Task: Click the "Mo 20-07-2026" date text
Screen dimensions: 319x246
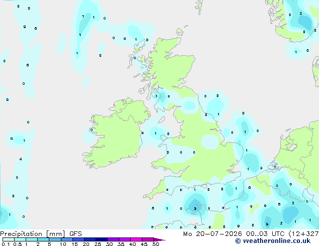Action: (x=212, y=234)
